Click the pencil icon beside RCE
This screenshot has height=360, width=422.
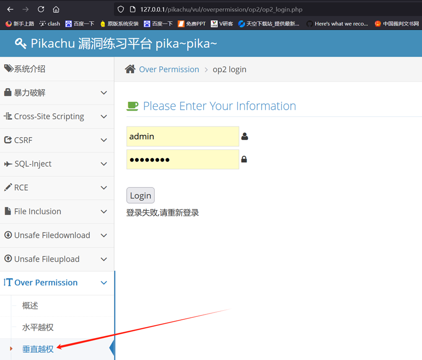click(x=8, y=187)
